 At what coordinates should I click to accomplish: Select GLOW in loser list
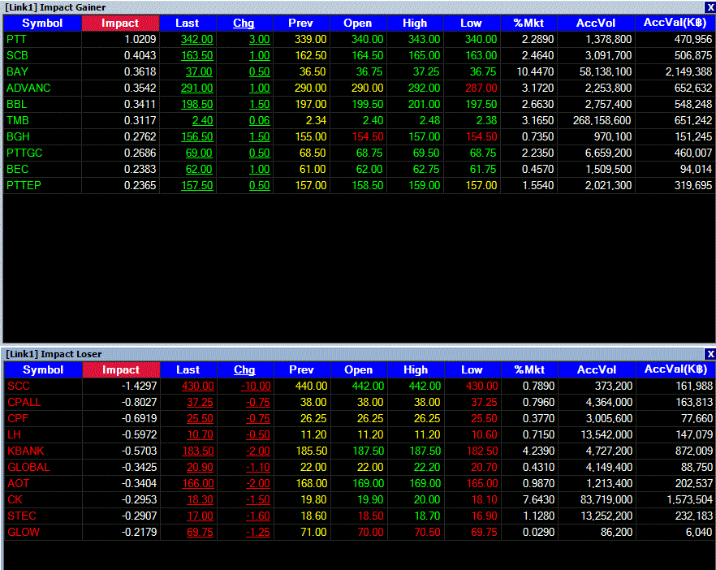pyautogui.click(x=24, y=532)
